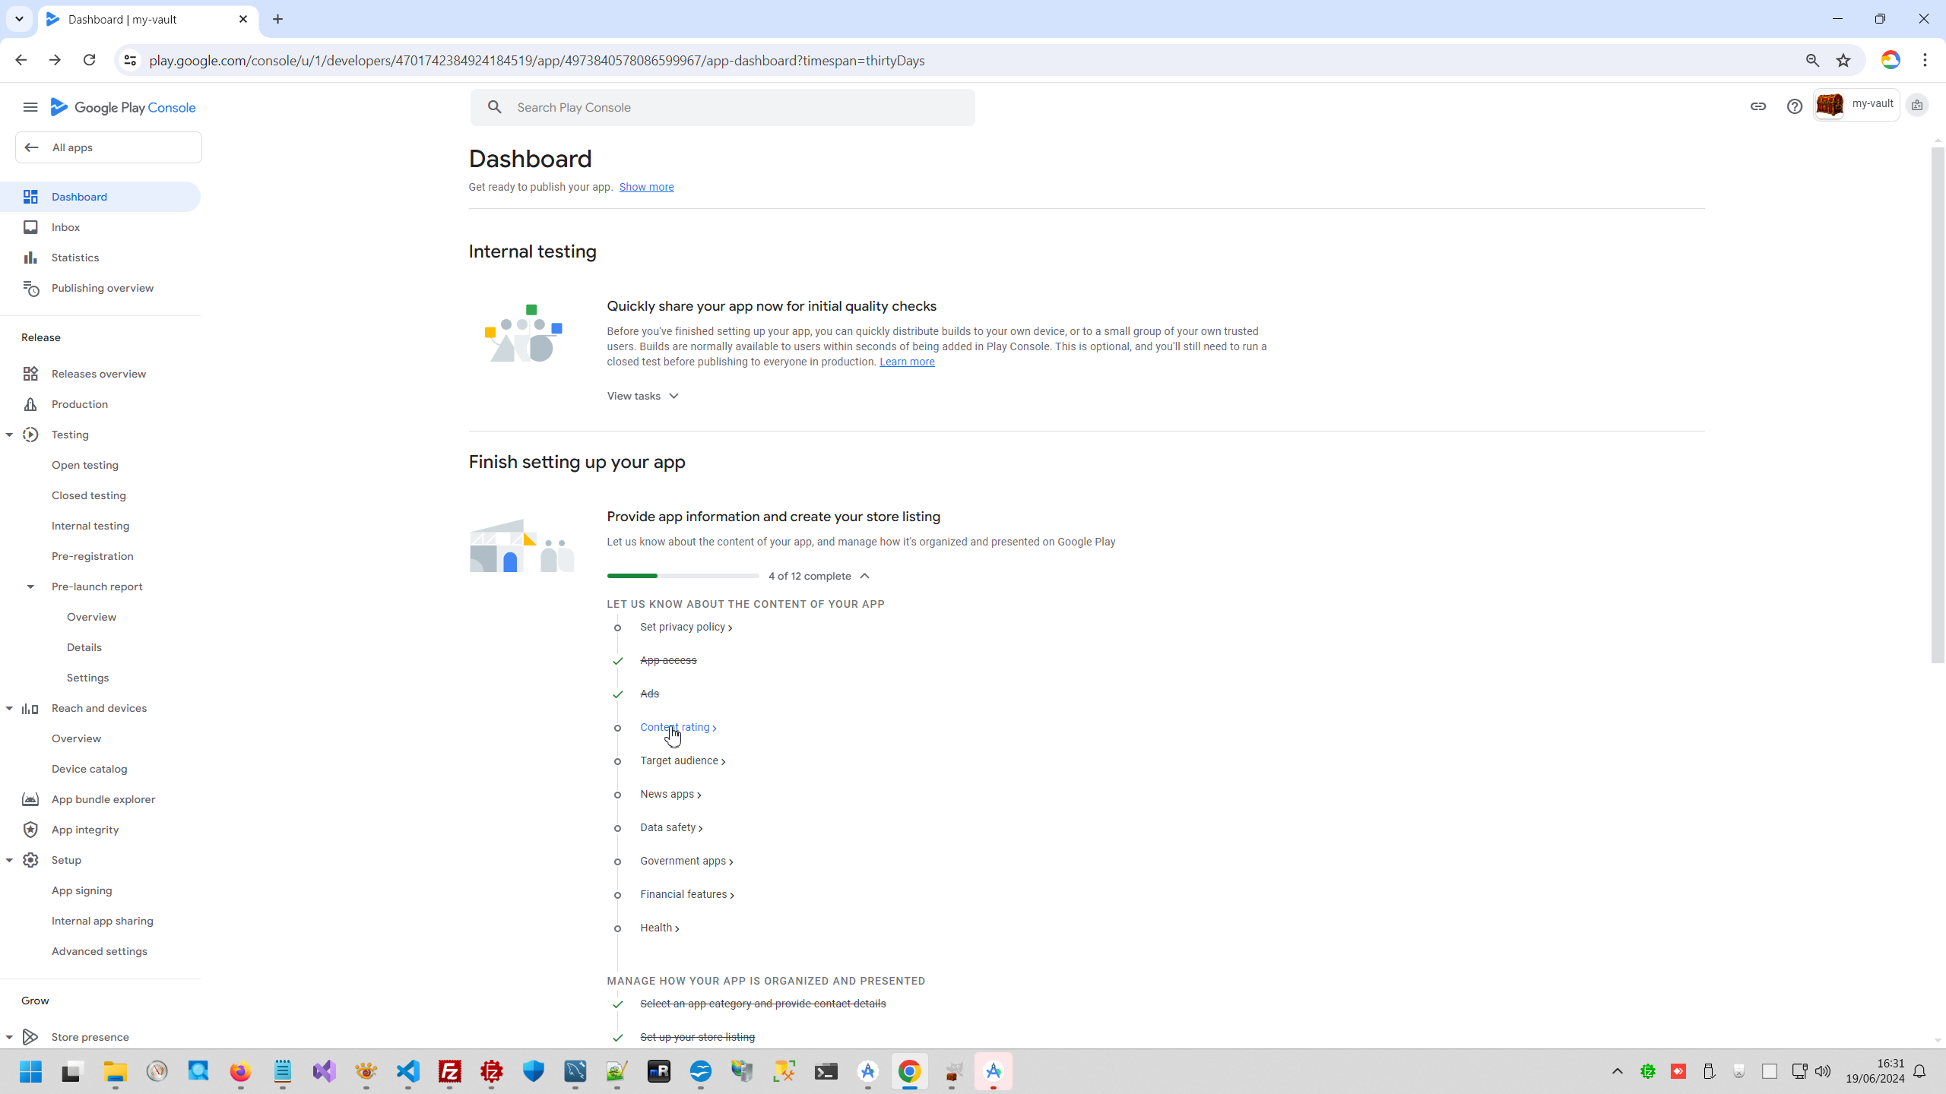Click the Inbox sidebar icon

pyautogui.click(x=30, y=227)
